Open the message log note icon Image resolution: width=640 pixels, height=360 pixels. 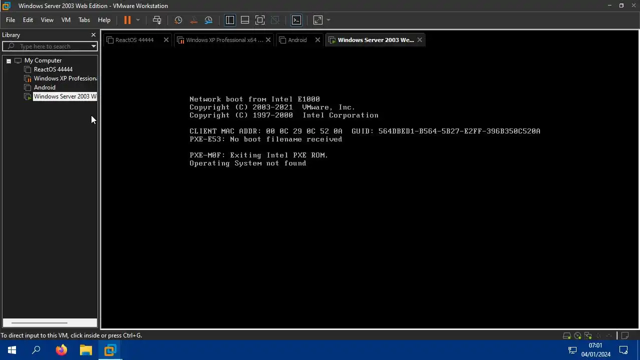[625, 335]
